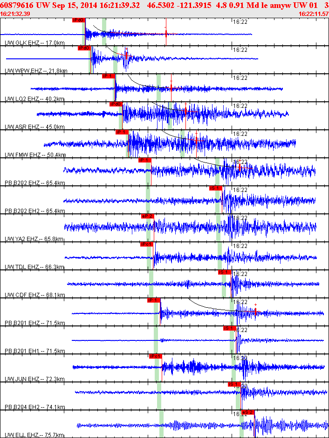Click the red coda duration marker on FMW trace
Image resolution: width=329 pixels, height=438 pixels.
196,140
